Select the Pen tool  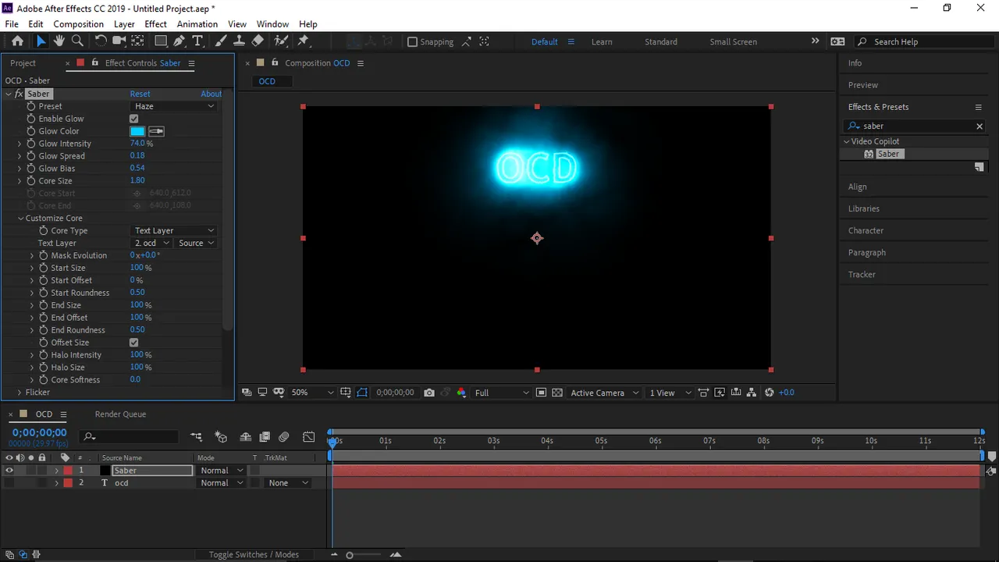[180, 41]
